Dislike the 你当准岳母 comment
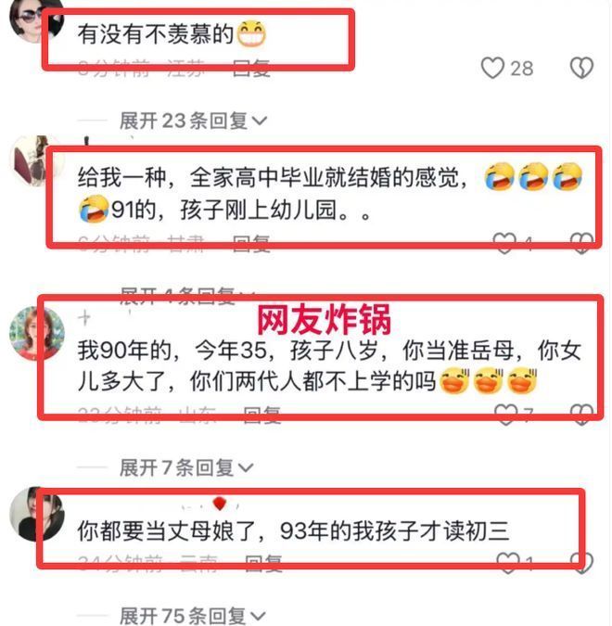 coord(581,415)
